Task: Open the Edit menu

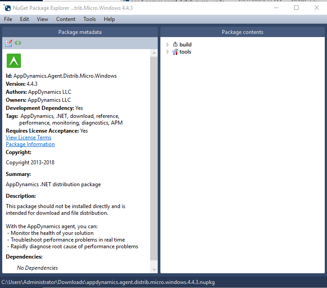Action: click(25, 19)
